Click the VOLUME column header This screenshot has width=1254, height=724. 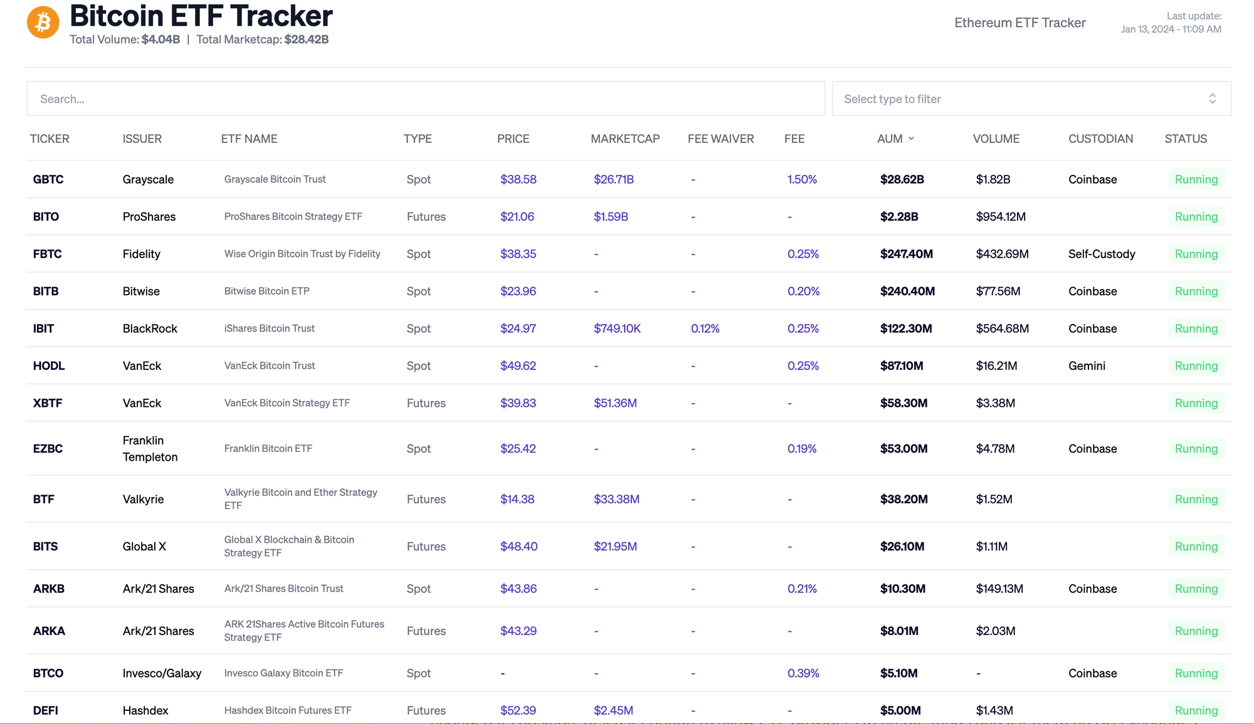[x=996, y=139]
